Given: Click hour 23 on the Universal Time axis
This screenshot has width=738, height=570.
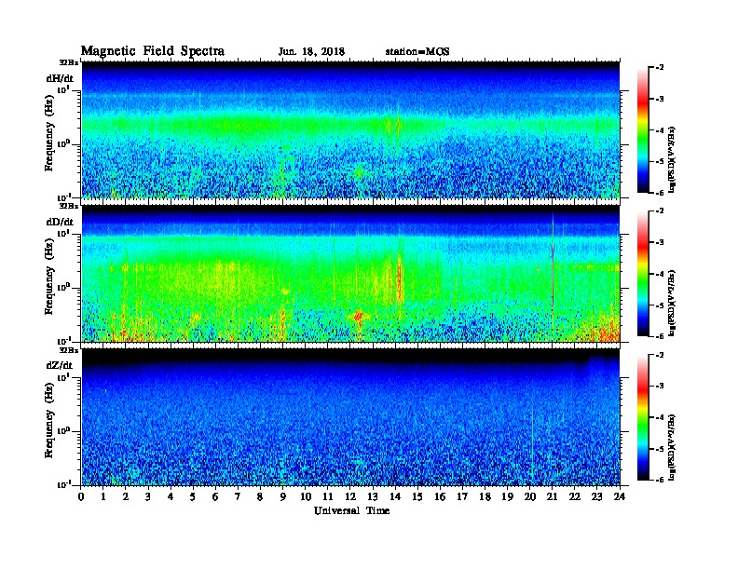Looking at the screenshot, I should (x=596, y=496).
